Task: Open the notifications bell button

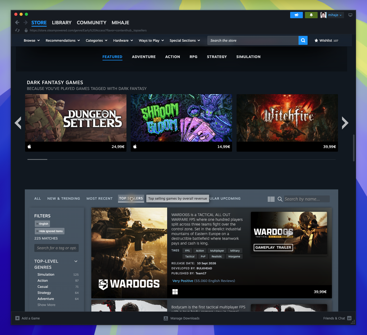Action: click(x=311, y=15)
